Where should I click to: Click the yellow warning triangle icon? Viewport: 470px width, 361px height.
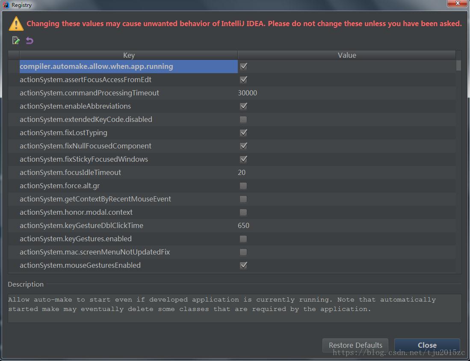(16, 24)
